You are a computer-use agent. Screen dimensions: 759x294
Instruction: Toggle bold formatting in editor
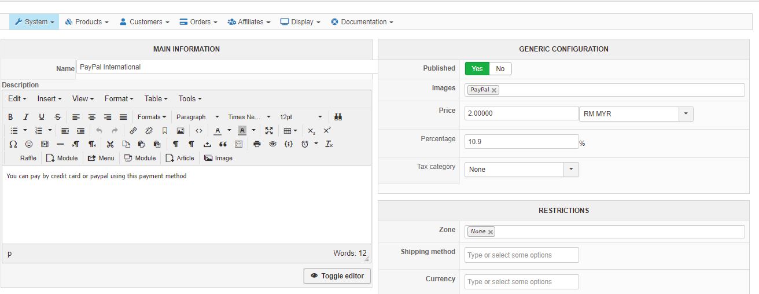(10, 117)
